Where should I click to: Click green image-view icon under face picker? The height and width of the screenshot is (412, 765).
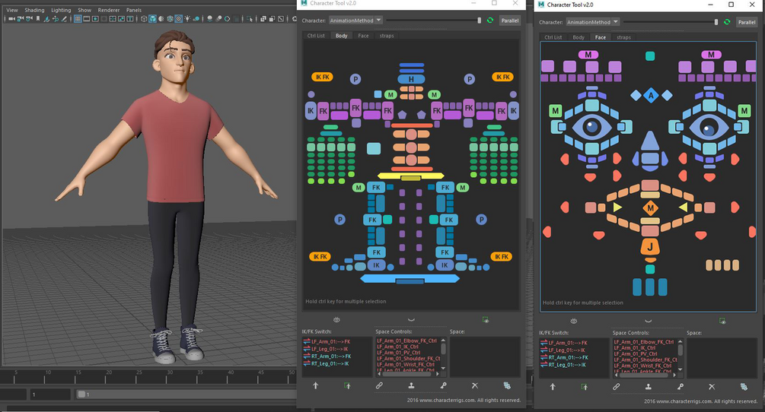pyautogui.click(x=722, y=321)
